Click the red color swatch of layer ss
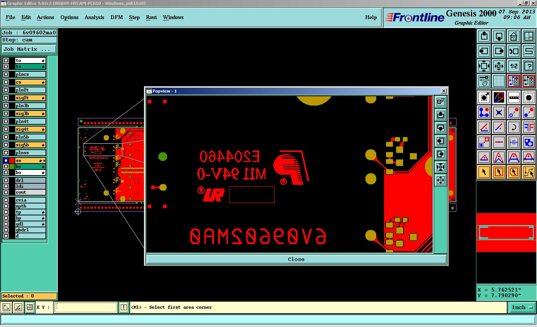 click(12, 161)
